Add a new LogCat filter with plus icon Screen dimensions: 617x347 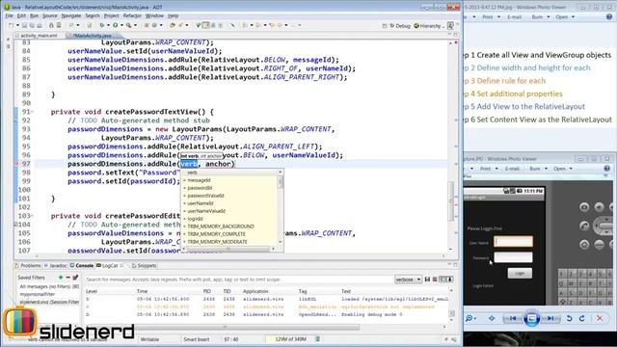pyautogui.click(x=61, y=278)
